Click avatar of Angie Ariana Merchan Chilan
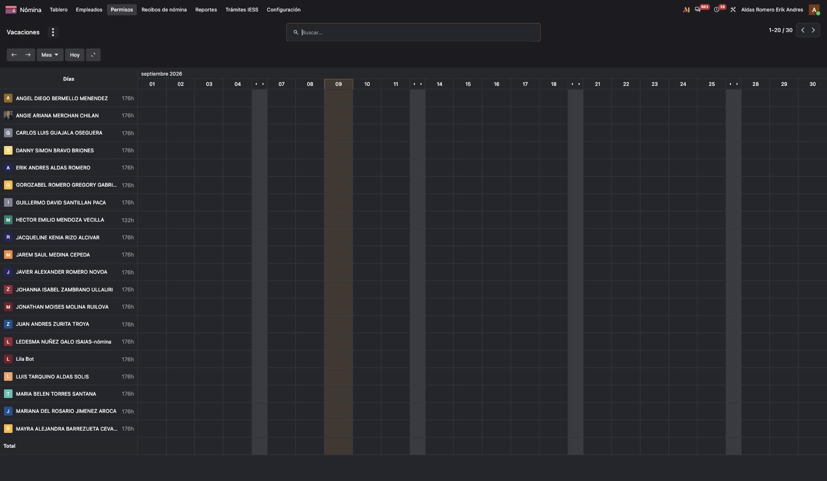The image size is (827, 481). pyautogui.click(x=8, y=116)
